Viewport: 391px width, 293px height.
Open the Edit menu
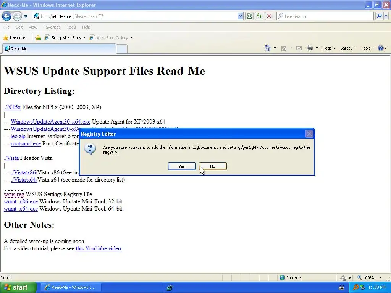(19, 27)
